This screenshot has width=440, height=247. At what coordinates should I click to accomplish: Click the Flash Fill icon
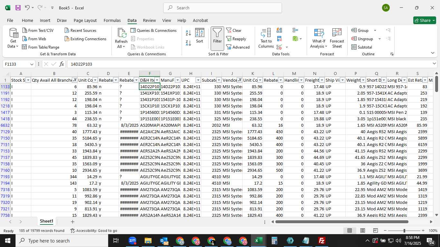(279, 30)
